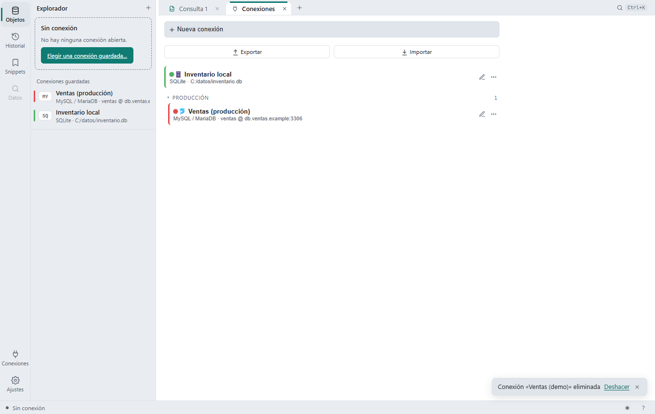This screenshot has width=655, height=414.
Task: Edit the Ventas (producción) connection with the pencil
Action: click(482, 114)
